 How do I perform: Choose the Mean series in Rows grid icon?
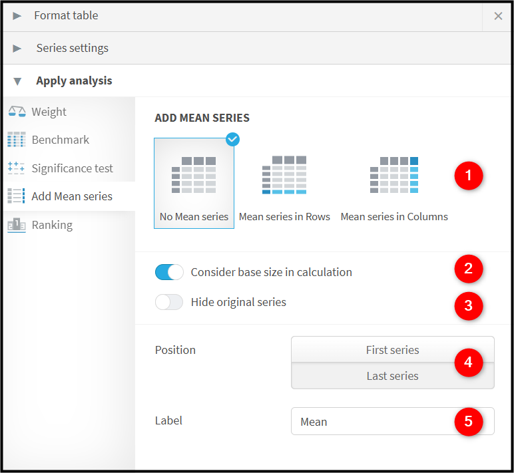(x=284, y=175)
